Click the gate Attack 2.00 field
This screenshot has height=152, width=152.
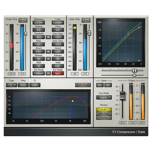[58, 52]
